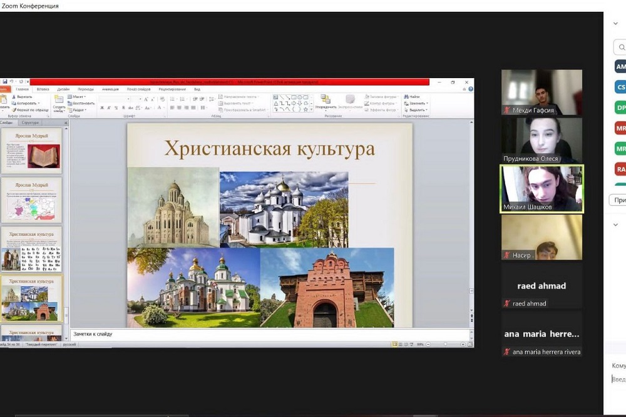The width and height of the screenshot is (626, 417).
Task: Click the Вырезать (Cut) scissors icon
Action: pos(14,97)
